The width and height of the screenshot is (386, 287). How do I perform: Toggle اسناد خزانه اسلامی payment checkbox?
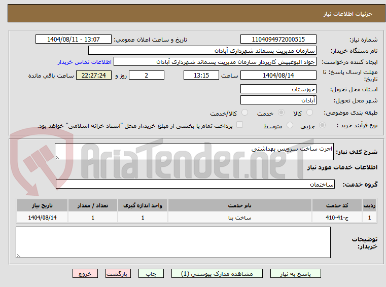(239, 125)
